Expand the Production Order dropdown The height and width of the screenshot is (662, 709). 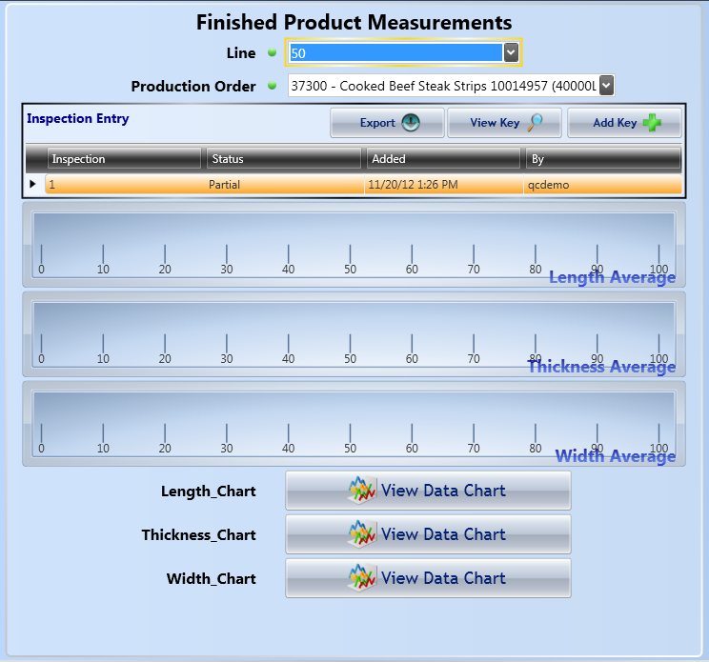(x=606, y=86)
